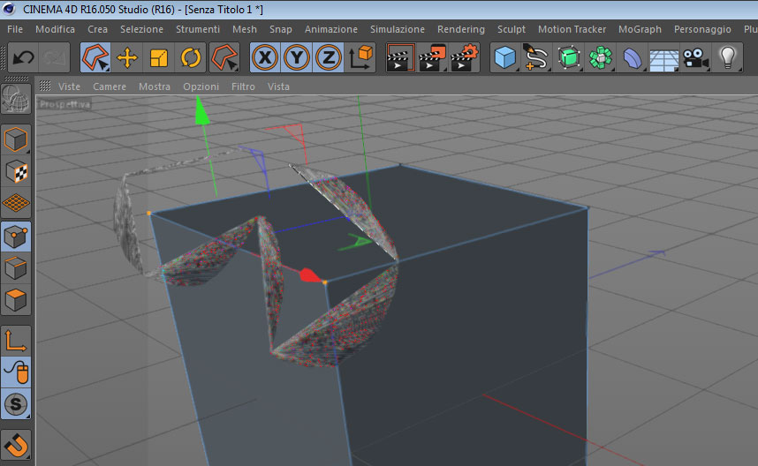Render to Picture Viewer
The image size is (758, 466).
point(432,58)
